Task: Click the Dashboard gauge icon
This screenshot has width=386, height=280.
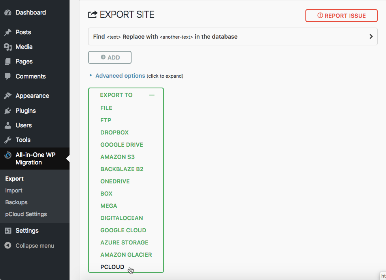Action: 8,13
